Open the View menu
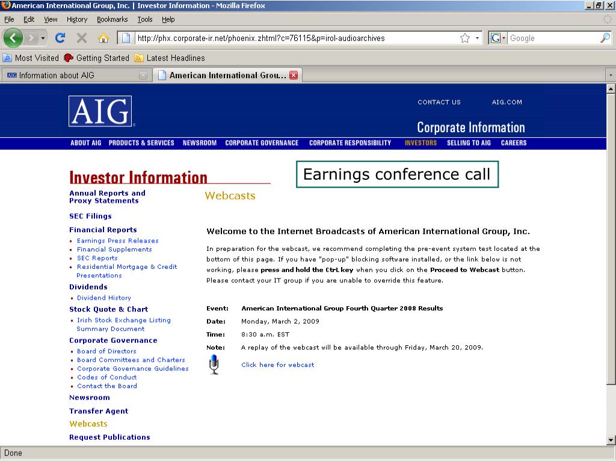The image size is (616, 462). click(51, 19)
